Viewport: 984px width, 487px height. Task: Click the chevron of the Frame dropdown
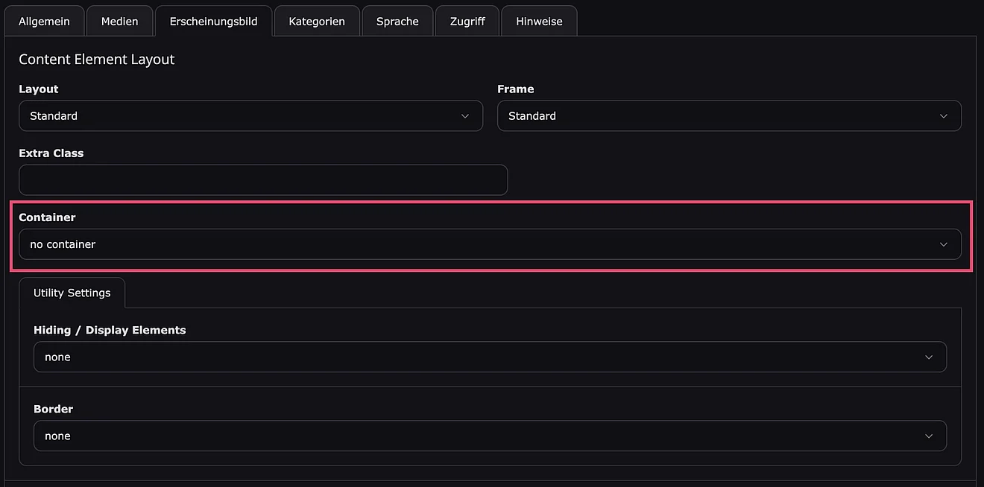click(943, 116)
